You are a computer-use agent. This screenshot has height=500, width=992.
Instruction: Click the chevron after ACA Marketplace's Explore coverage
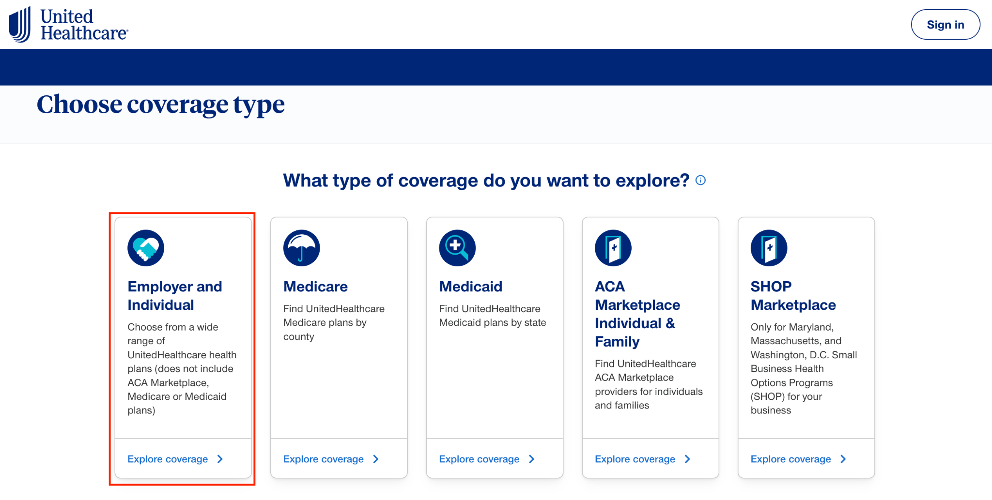point(688,459)
